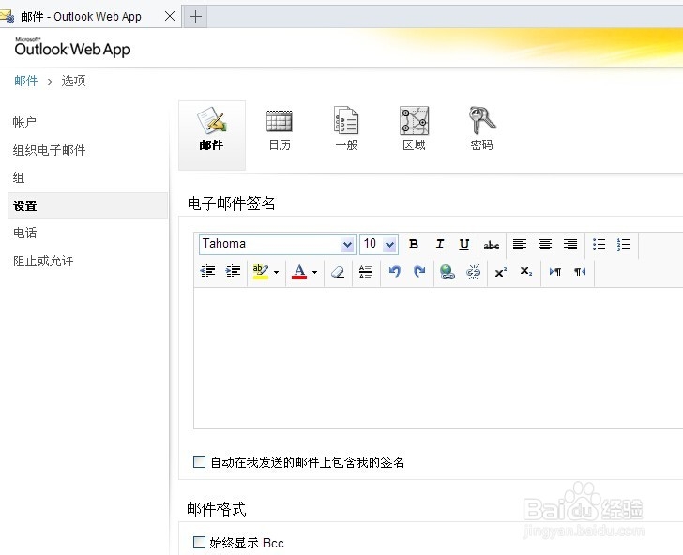Image resolution: width=683 pixels, height=555 pixels.
Task: Apply yellow text highlight color
Action: click(261, 272)
